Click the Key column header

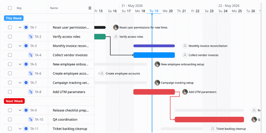[x=19, y=8]
